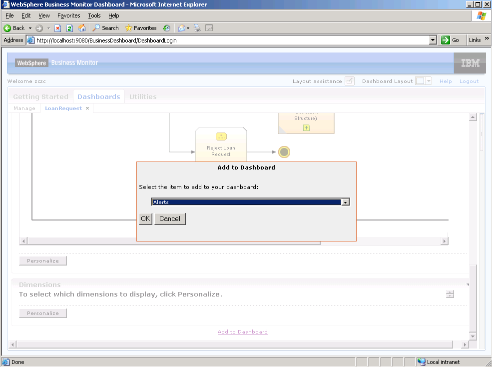Click the page icon beside the address URL

pyautogui.click(x=31, y=40)
